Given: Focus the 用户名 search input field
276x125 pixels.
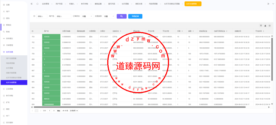Looking at the screenshot, I should tap(63, 16).
